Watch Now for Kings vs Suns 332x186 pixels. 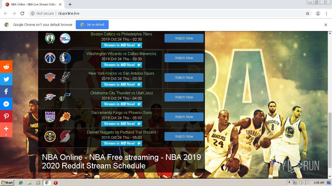(x=184, y=117)
